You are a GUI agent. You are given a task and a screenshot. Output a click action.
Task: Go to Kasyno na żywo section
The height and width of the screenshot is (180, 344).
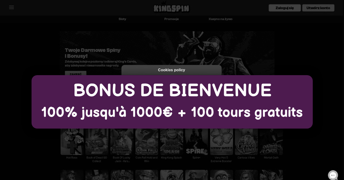pos(220,19)
